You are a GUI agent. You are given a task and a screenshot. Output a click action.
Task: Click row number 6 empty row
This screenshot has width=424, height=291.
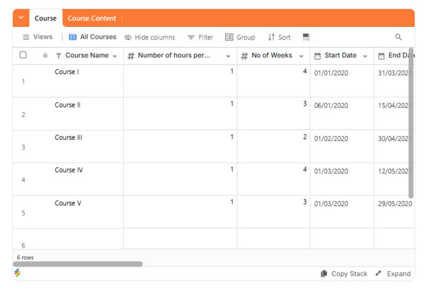tap(23, 246)
